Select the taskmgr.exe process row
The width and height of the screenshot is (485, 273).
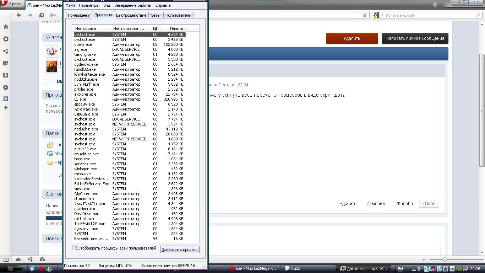pyautogui.click(x=130, y=54)
